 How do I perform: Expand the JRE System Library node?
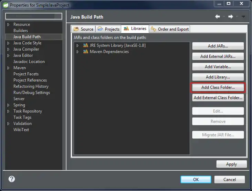coord(78,45)
